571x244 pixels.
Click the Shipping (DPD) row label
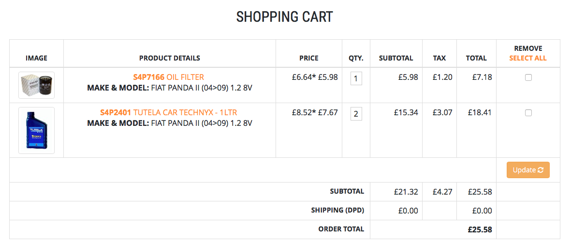(x=337, y=210)
